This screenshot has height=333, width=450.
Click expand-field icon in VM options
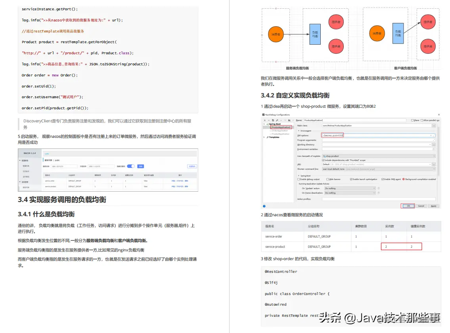click(434, 135)
